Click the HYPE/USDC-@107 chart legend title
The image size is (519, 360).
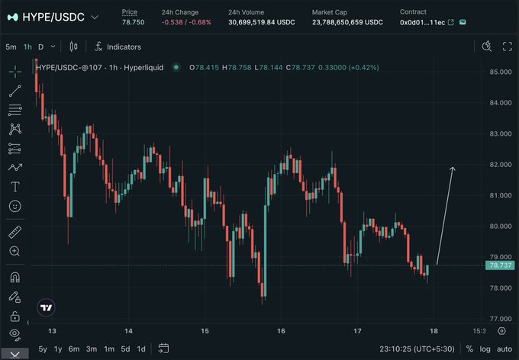click(100, 67)
